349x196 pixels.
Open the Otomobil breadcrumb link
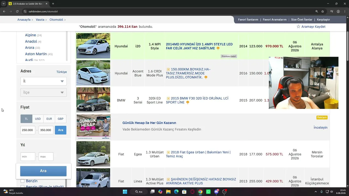pos(56,20)
